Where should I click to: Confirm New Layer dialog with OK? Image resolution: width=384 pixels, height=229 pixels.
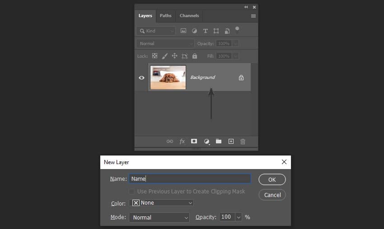[272, 179]
